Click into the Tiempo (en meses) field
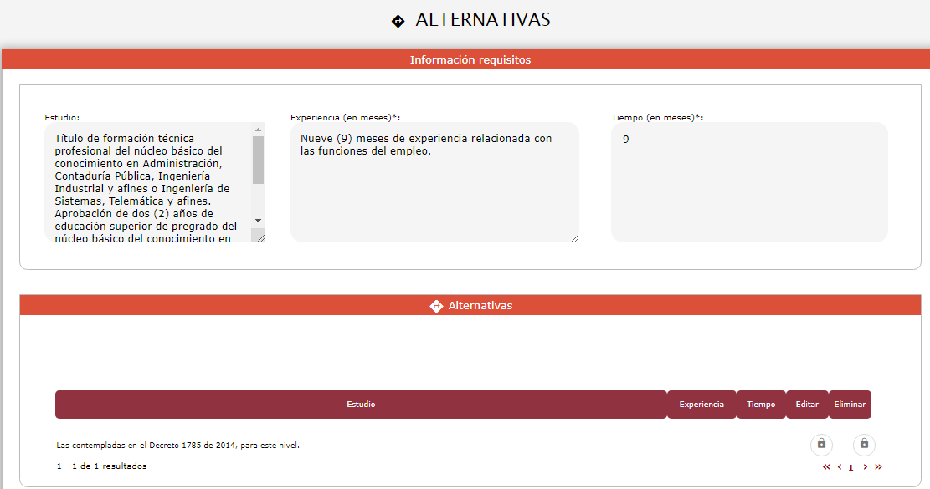Viewport: 930px width, 489px height. coord(748,182)
